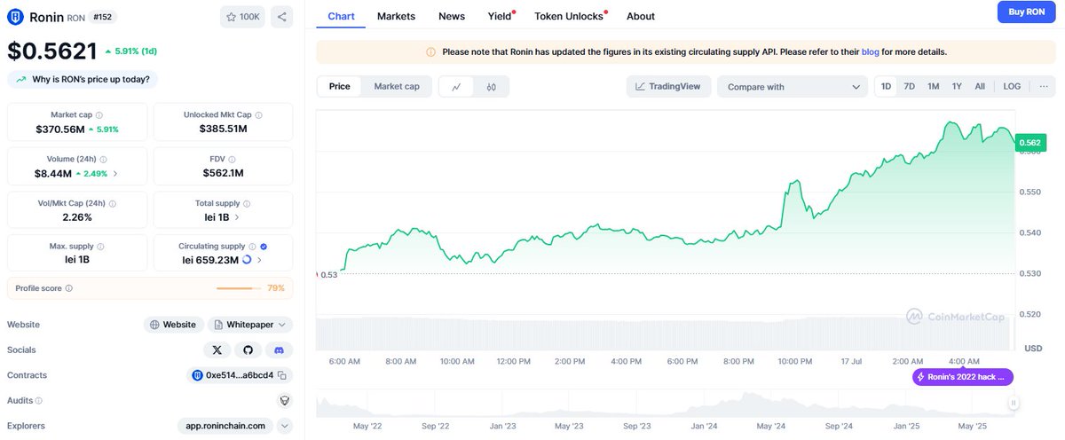Copy the contract address icon
Image resolution: width=1065 pixels, height=440 pixels.
point(281,375)
